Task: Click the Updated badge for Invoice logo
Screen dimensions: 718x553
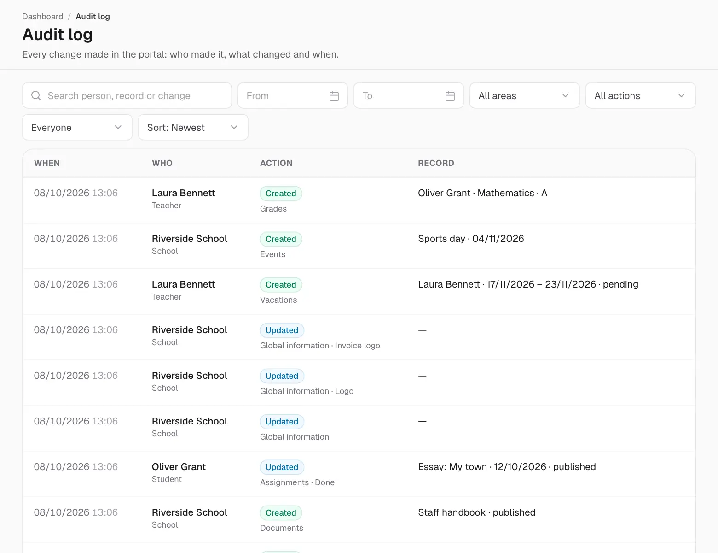Action: [282, 330]
